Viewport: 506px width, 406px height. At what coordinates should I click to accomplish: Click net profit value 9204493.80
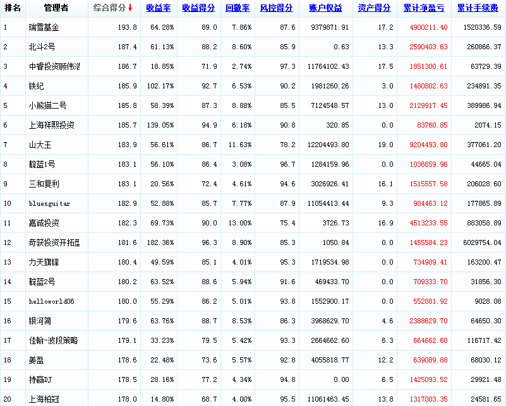click(x=428, y=145)
